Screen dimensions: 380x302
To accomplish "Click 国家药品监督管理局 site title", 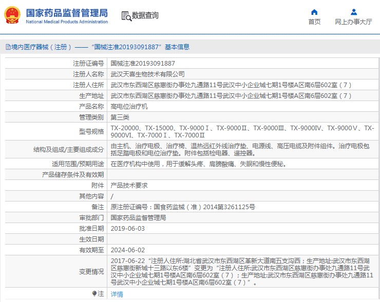I will pyautogui.click(x=67, y=13).
